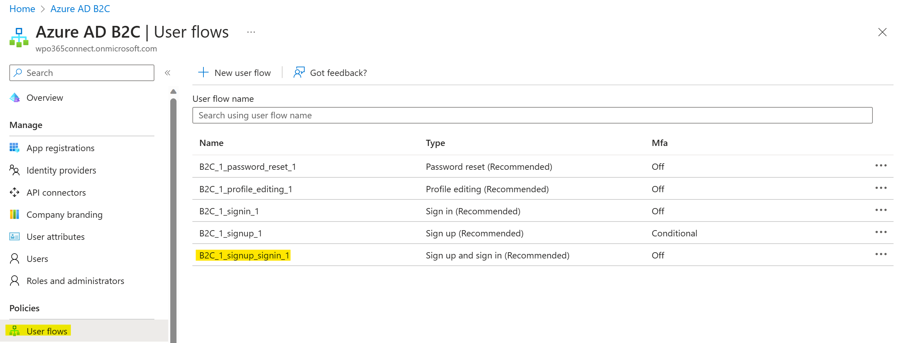Click the New user flow button

[235, 73]
